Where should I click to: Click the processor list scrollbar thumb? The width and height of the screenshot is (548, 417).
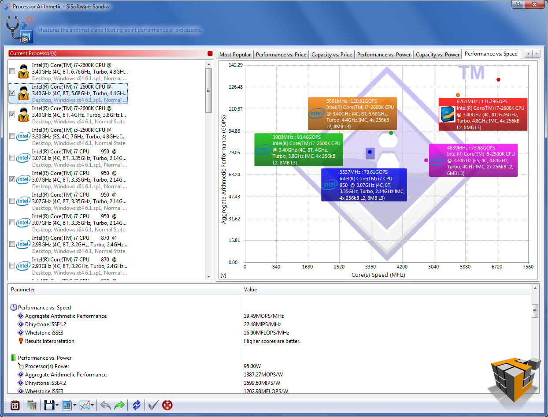209,90
